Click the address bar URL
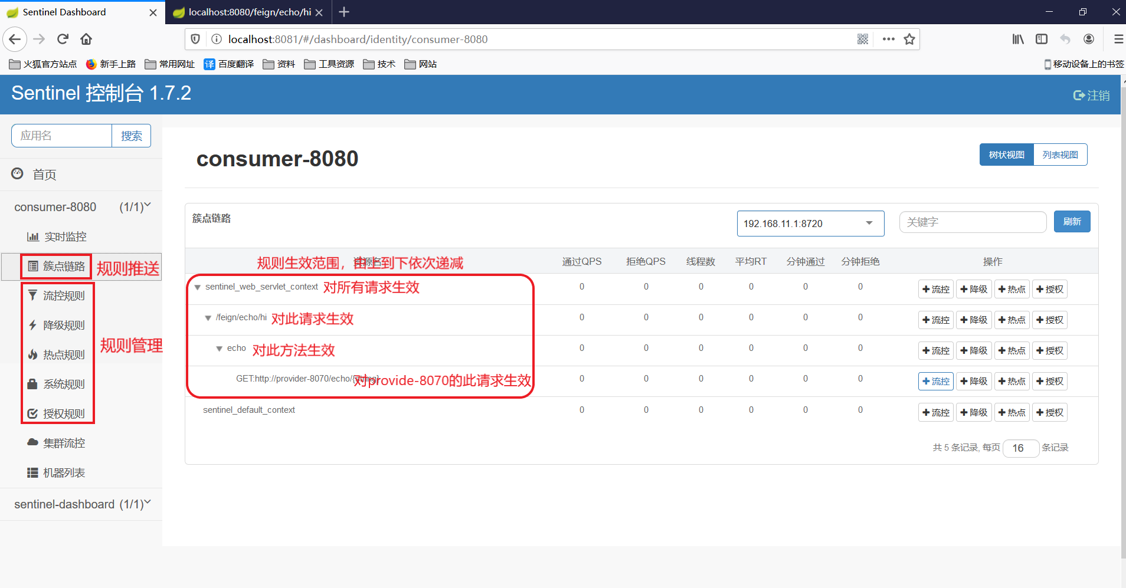This screenshot has height=588, width=1126. [x=358, y=40]
